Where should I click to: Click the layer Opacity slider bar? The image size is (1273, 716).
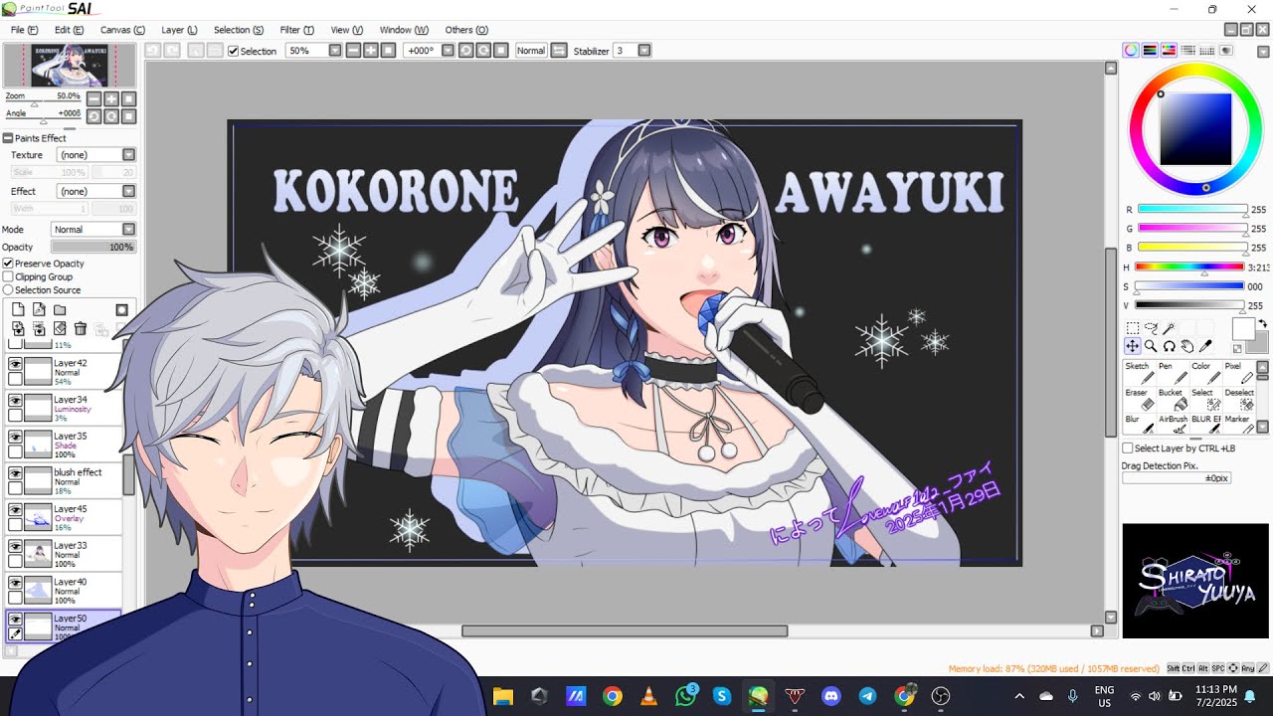click(x=93, y=247)
